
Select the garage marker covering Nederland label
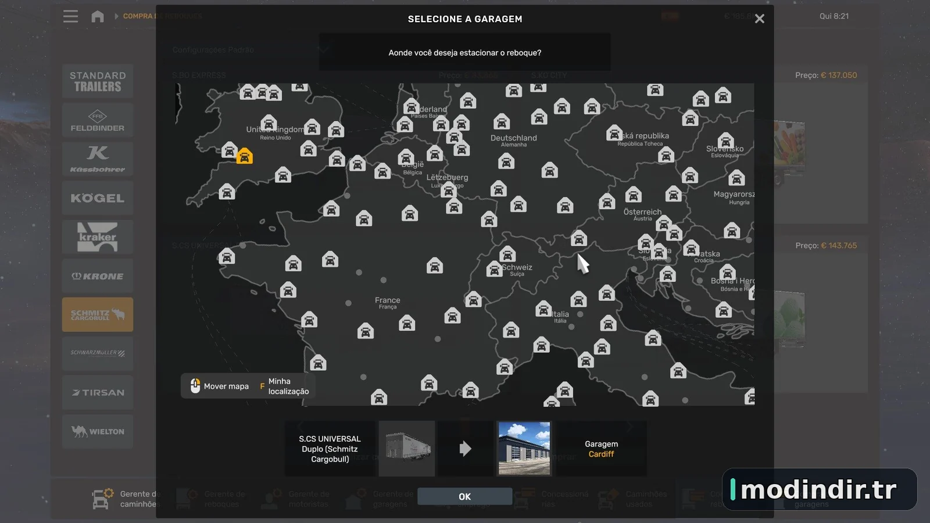tap(412, 107)
